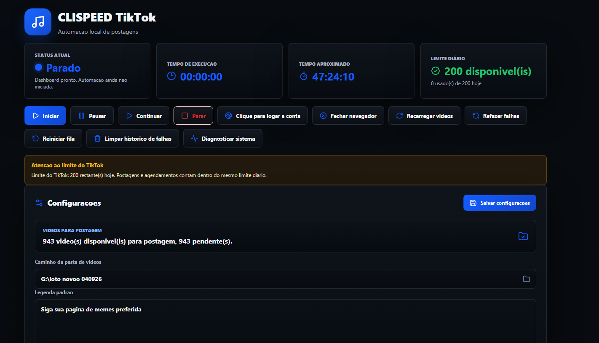599x343 pixels.
Task: Reload videos with Recarregar videos
Action: point(424,115)
